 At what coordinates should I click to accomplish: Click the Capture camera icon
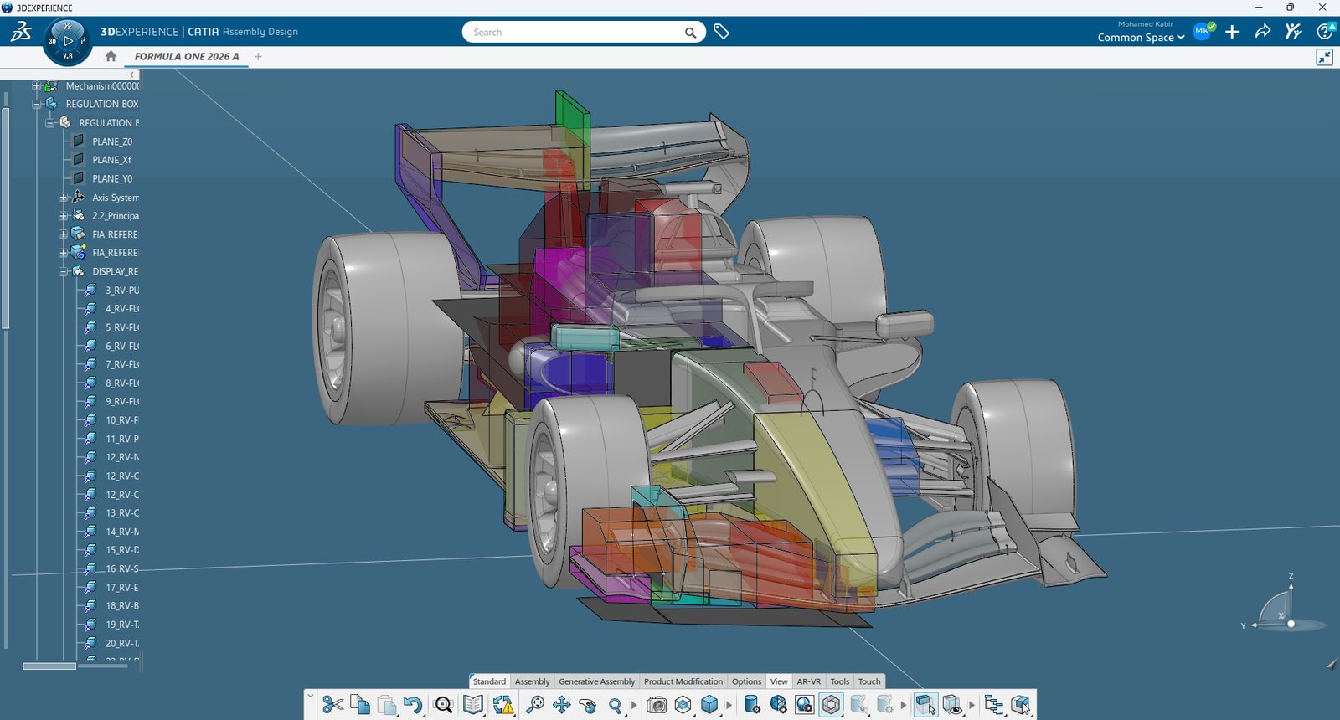[657, 705]
